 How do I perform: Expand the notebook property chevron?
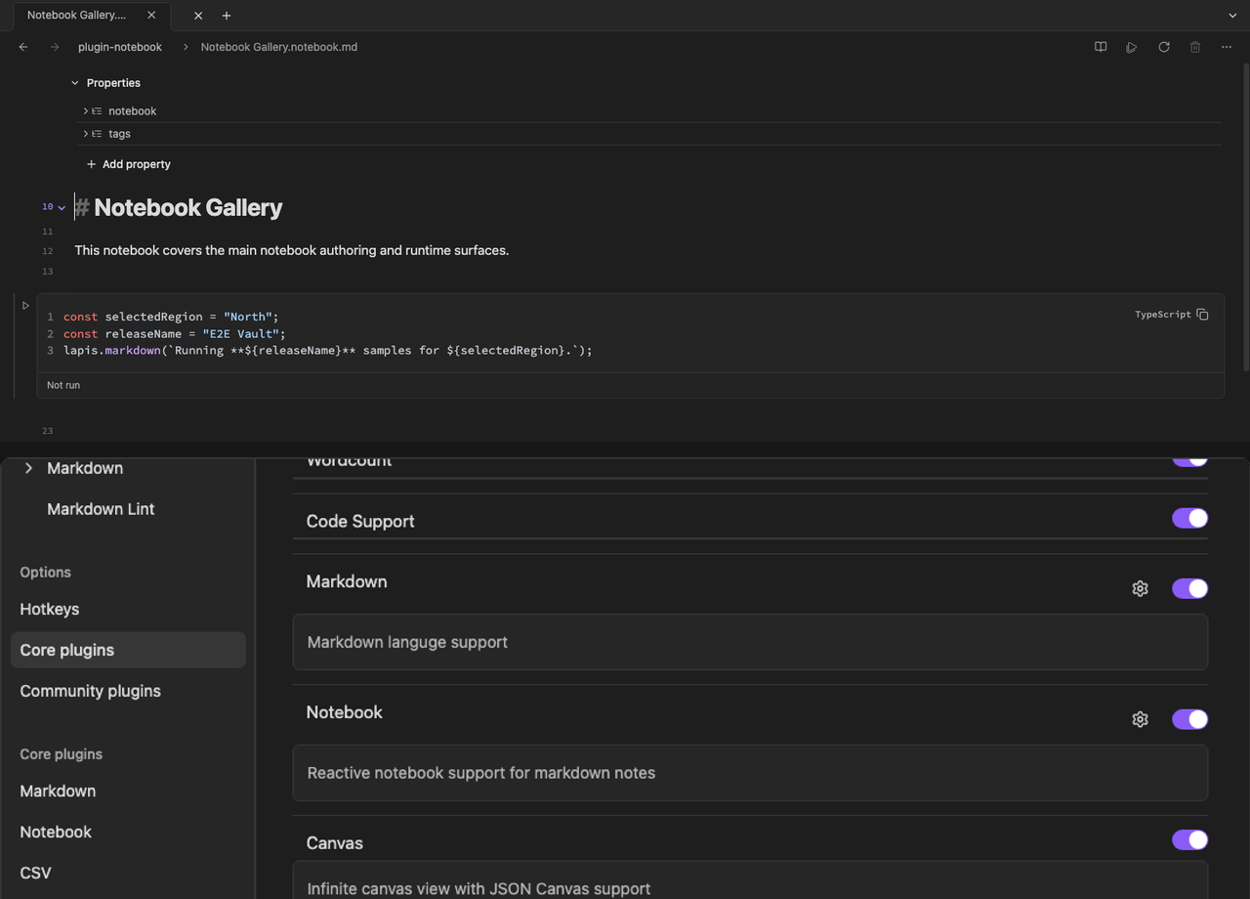point(85,111)
